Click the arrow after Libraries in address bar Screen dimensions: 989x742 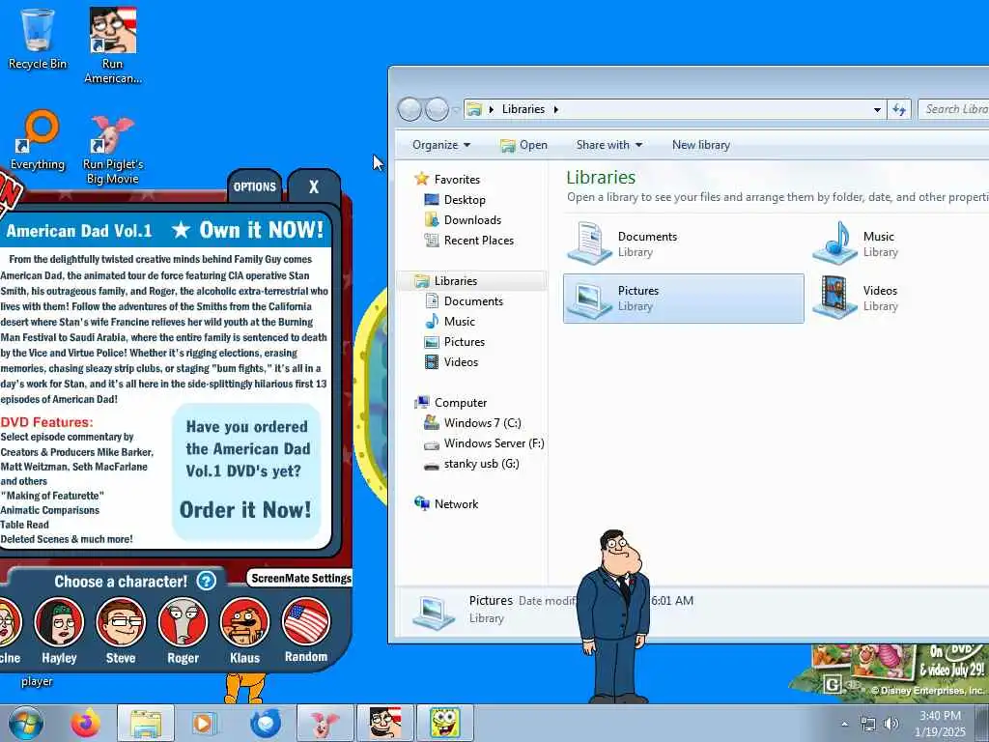tap(555, 109)
